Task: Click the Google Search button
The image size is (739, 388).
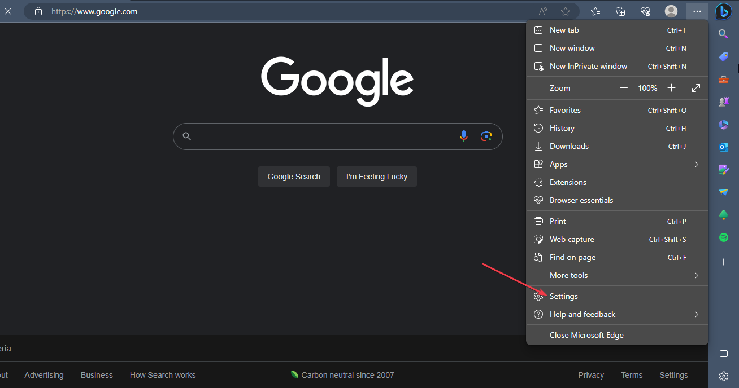Action: point(294,177)
